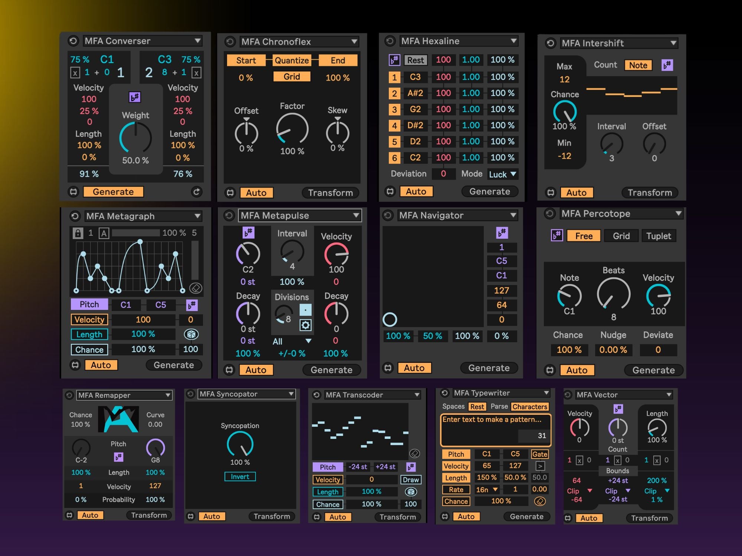
Task: Click the XY pad circle in MFA Navigator
Action: tap(390, 319)
